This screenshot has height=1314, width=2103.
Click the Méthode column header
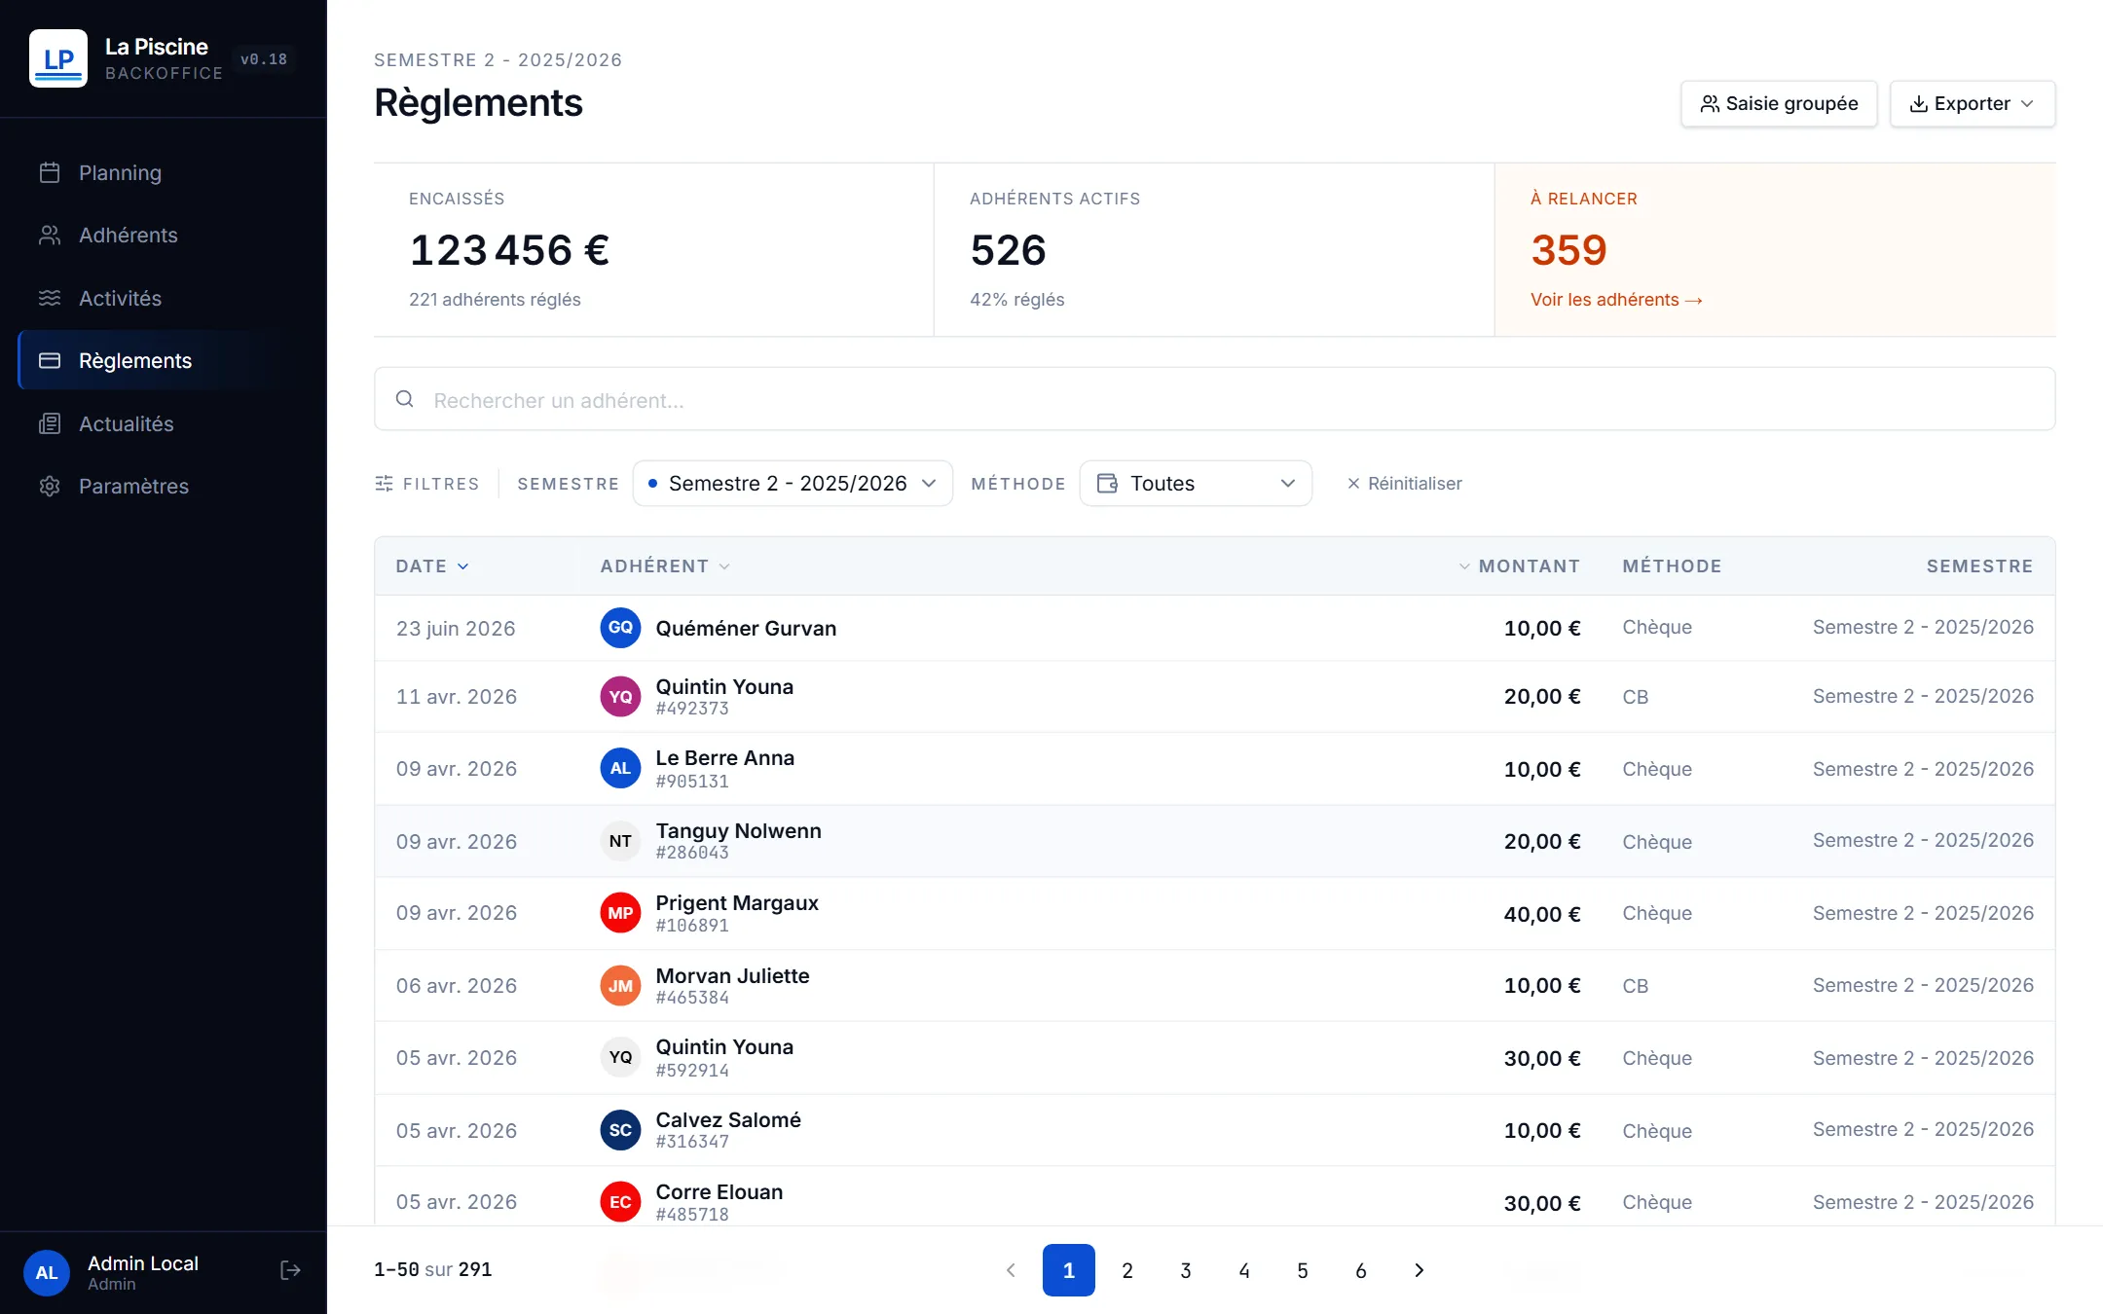coord(1672,566)
